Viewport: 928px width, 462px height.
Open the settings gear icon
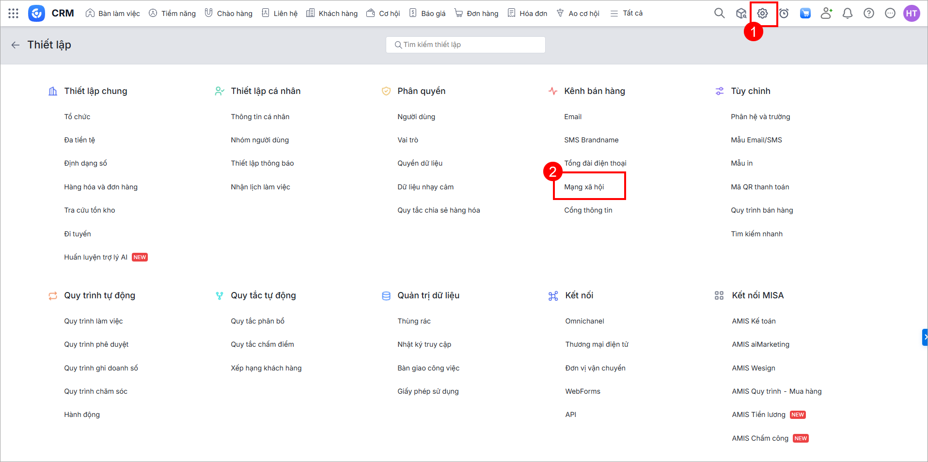pyautogui.click(x=762, y=14)
